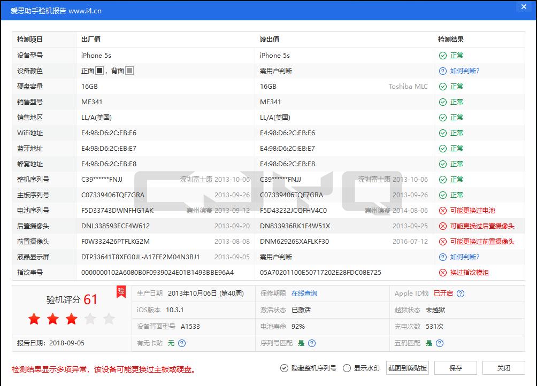Viewport: 537px width, 386px height.
Task: Click the green check icon beside iPhone 5s model result
Action: tap(441, 55)
